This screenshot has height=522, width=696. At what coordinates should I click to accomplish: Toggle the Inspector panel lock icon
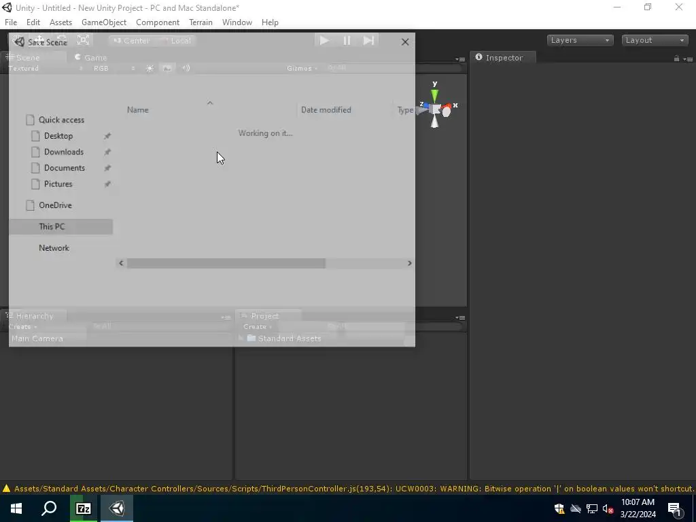tap(676, 58)
